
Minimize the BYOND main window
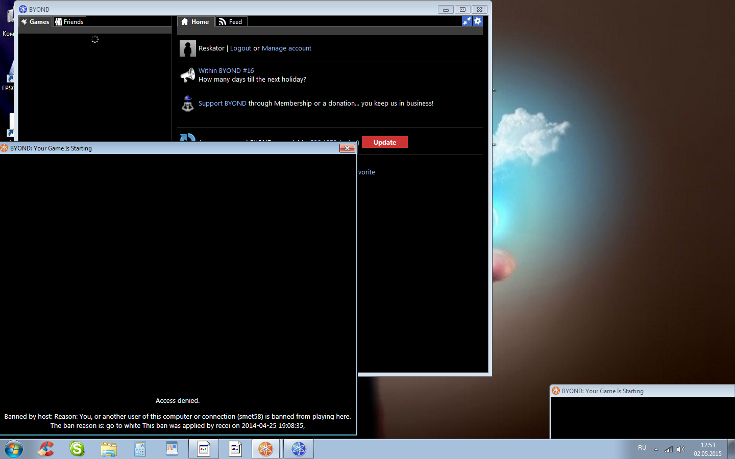[x=446, y=9]
